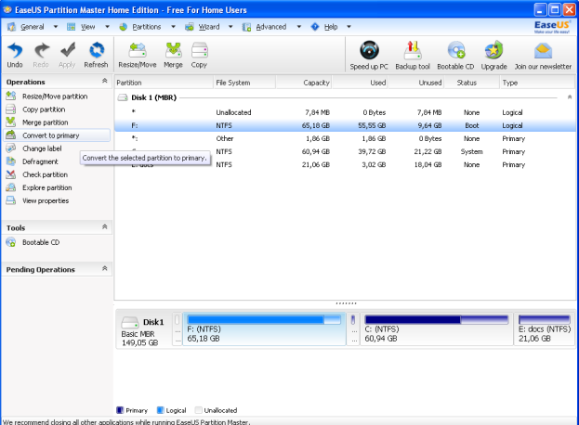Sort by the Used column header

tap(360, 83)
